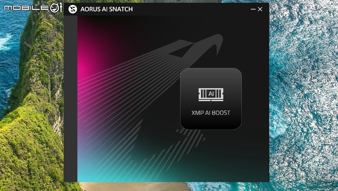Click the AI memory module icon

pyautogui.click(x=211, y=94)
